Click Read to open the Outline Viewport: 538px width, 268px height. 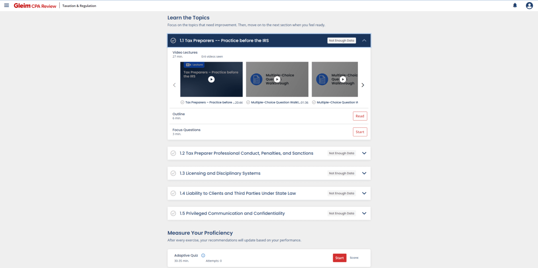coord(360,116)
